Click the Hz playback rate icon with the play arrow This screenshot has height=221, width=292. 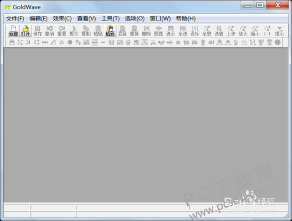[236, 42]
